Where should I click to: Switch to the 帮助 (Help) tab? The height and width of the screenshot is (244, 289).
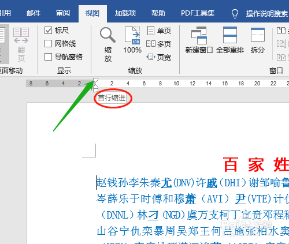[x=158, y=13]
